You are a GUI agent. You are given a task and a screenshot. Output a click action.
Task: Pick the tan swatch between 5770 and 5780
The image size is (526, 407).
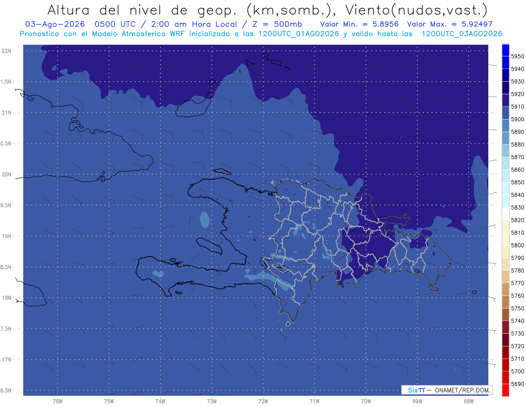tap(505, 277)
